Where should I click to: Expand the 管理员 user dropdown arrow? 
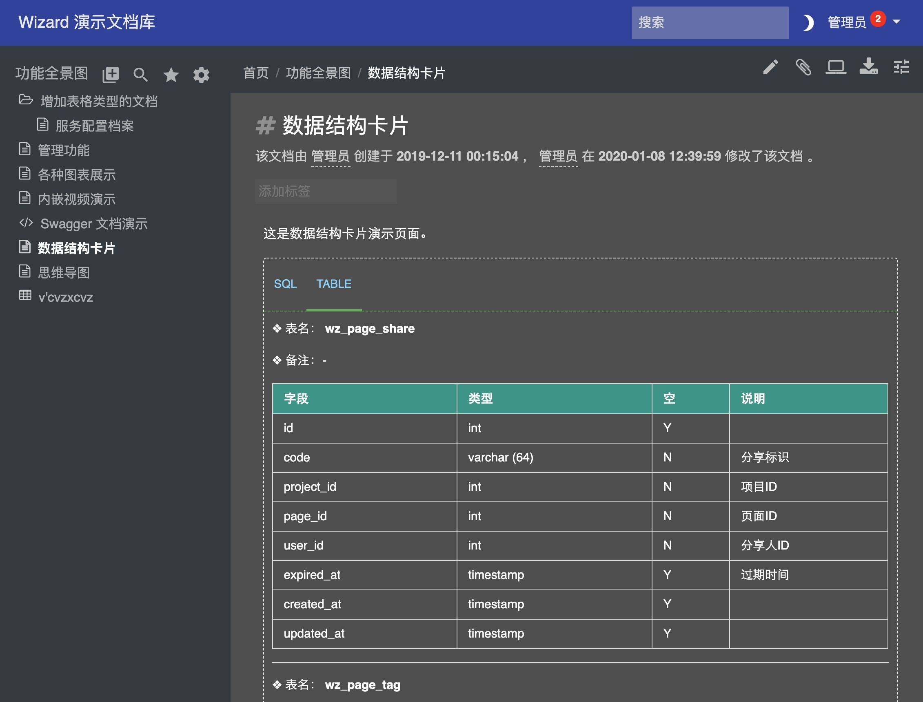click(896, 21)
